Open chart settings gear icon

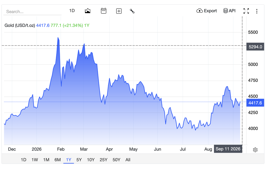coord(255,150)
